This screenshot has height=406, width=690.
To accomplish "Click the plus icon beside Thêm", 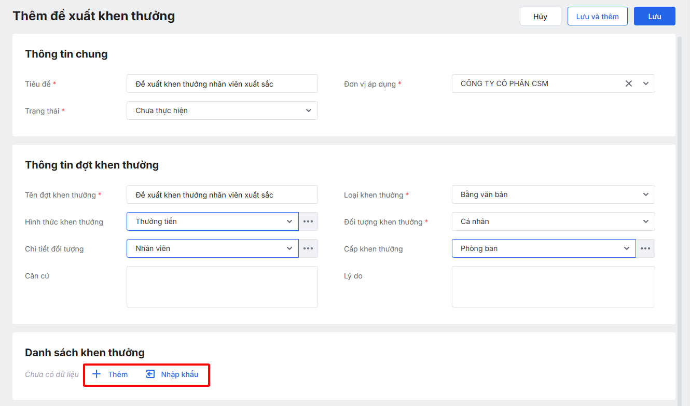I will click(x=96, y=374).
